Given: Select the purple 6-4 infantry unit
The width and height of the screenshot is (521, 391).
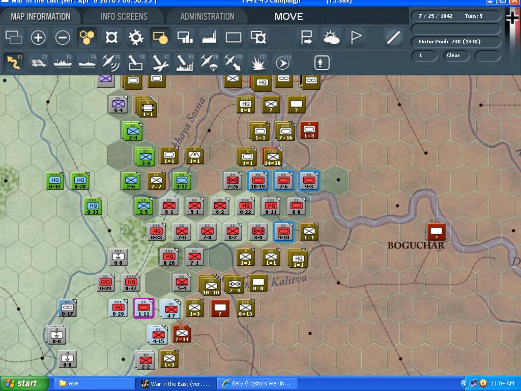Looking at the screenshot, I should [x=118, y=104].
